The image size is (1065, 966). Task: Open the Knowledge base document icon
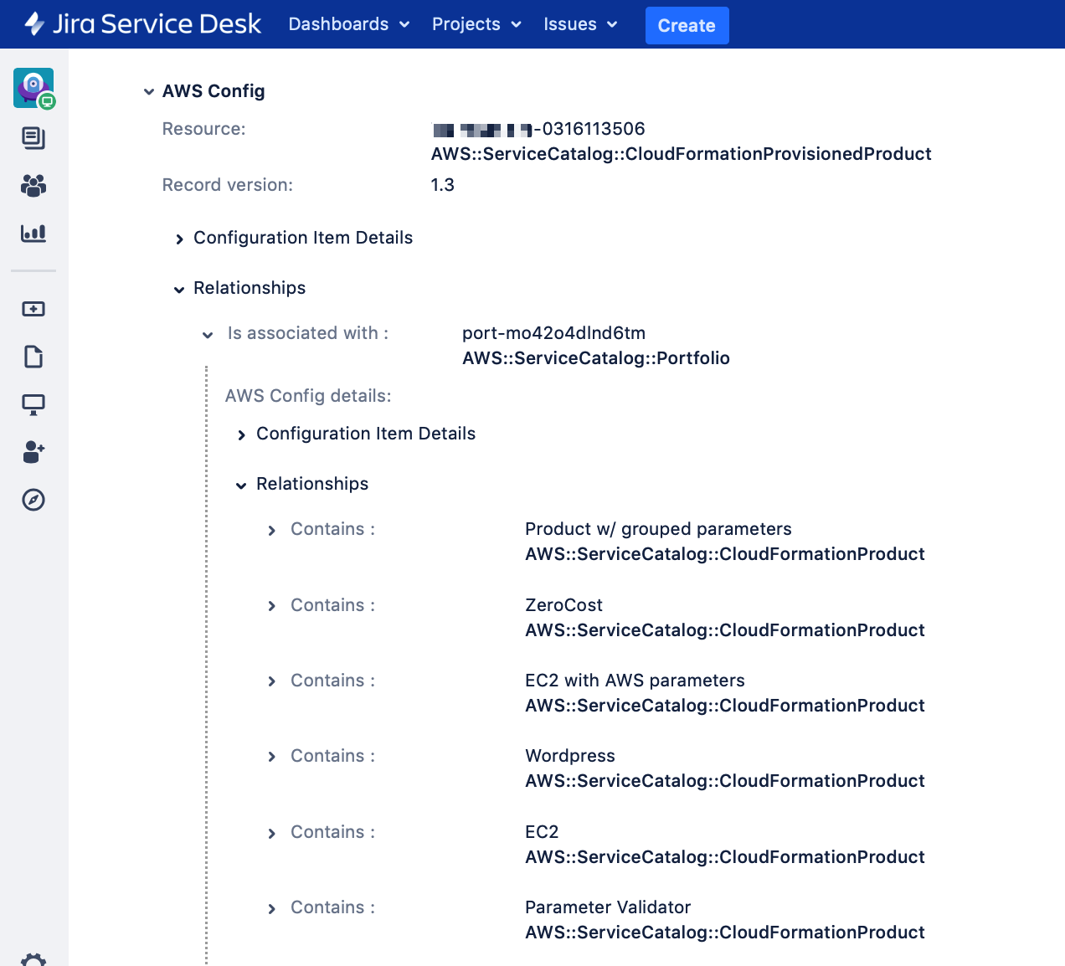33,357
